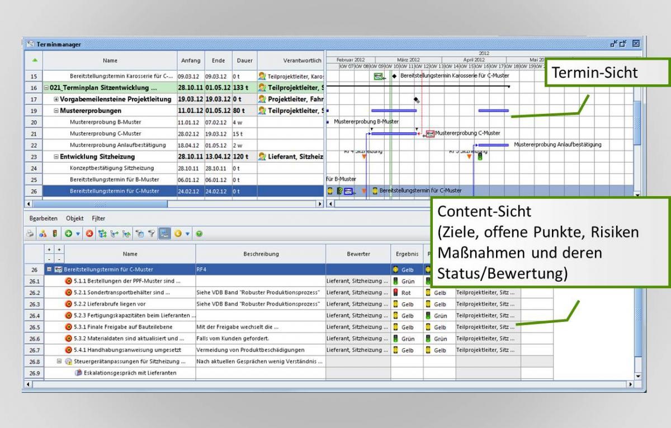The image size is (671, 428).
Task: Open the Filter menu
Action: click(97, 218)
